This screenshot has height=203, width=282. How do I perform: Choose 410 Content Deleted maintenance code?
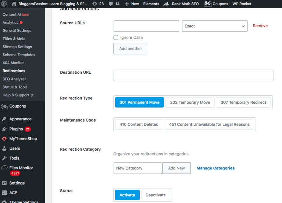[x=139, y=124]
